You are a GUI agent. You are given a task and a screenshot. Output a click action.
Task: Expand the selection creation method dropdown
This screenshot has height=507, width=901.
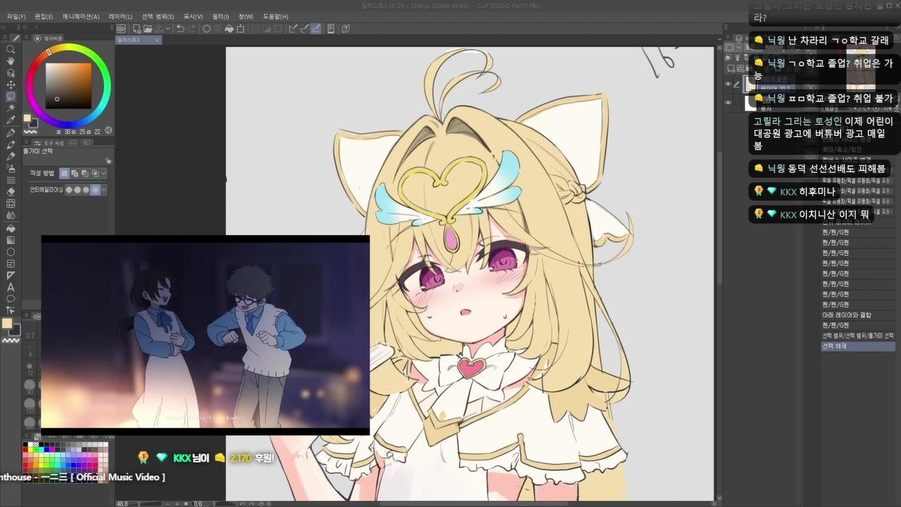point(104,173)
